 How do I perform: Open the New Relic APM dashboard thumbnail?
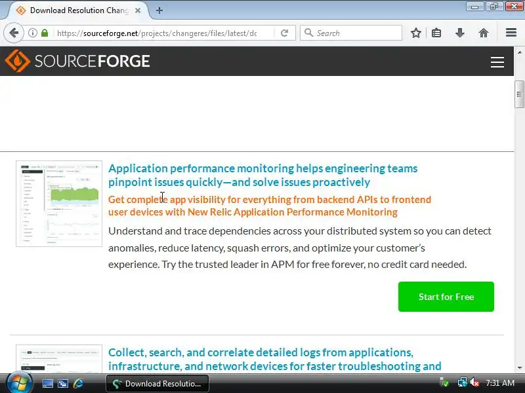[59, 204]
